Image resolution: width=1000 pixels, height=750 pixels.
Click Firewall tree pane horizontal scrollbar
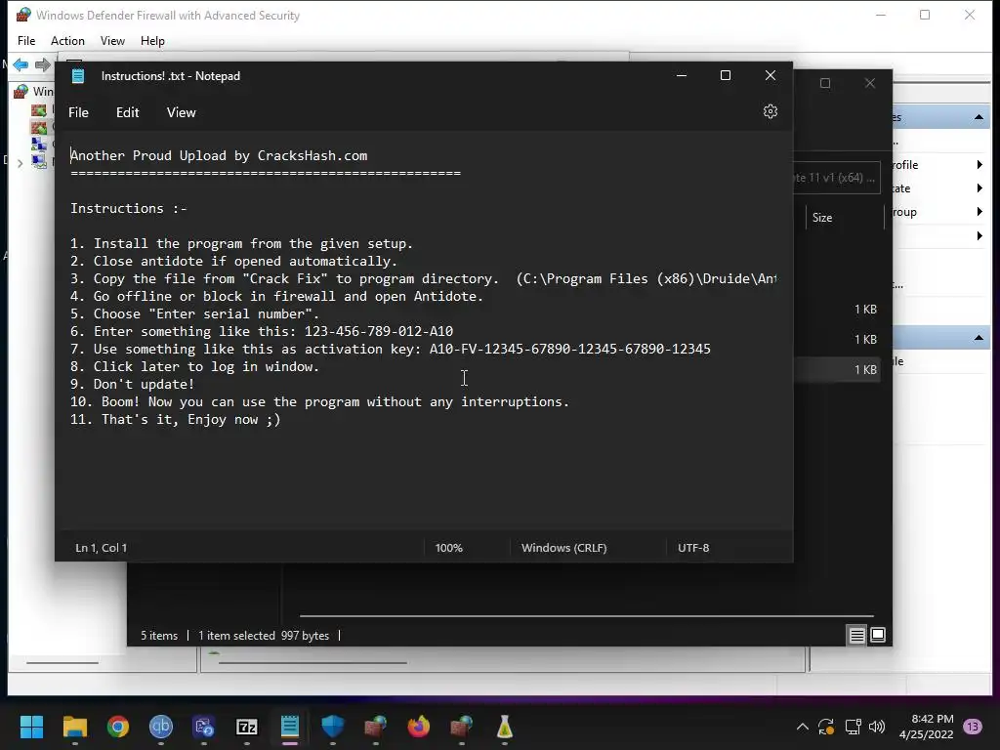62,663
